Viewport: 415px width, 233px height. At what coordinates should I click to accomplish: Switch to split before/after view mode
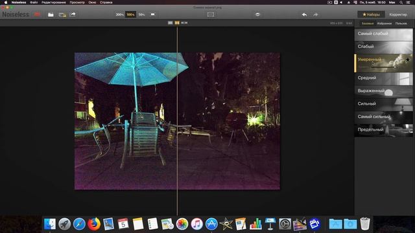[x=177, y=23]
